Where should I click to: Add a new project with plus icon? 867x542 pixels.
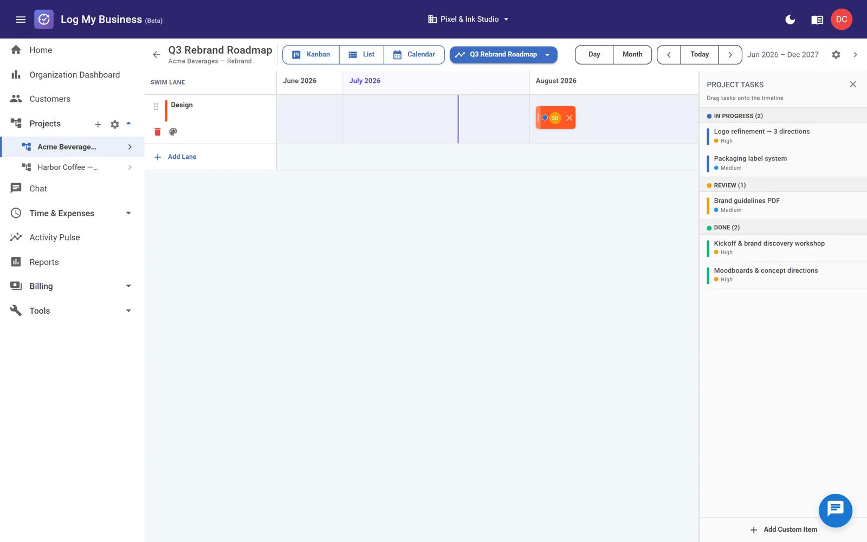click(98, 124)
